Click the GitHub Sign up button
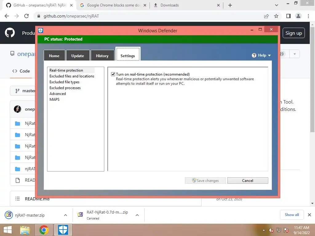 (x=294, y=33)
